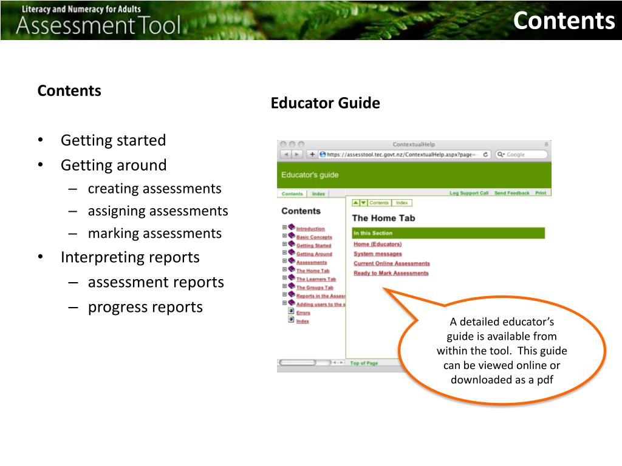Click the browser address bar URL

[x=401, y=155]
